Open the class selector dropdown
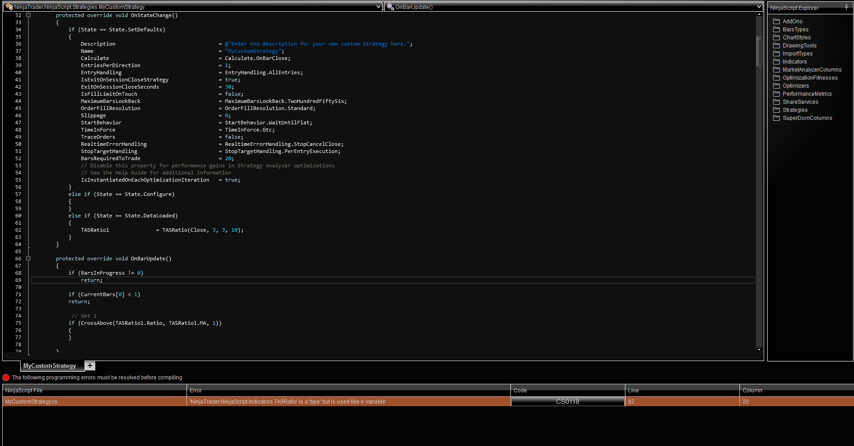This screenshot has width=854, height=446. (378, 7)
